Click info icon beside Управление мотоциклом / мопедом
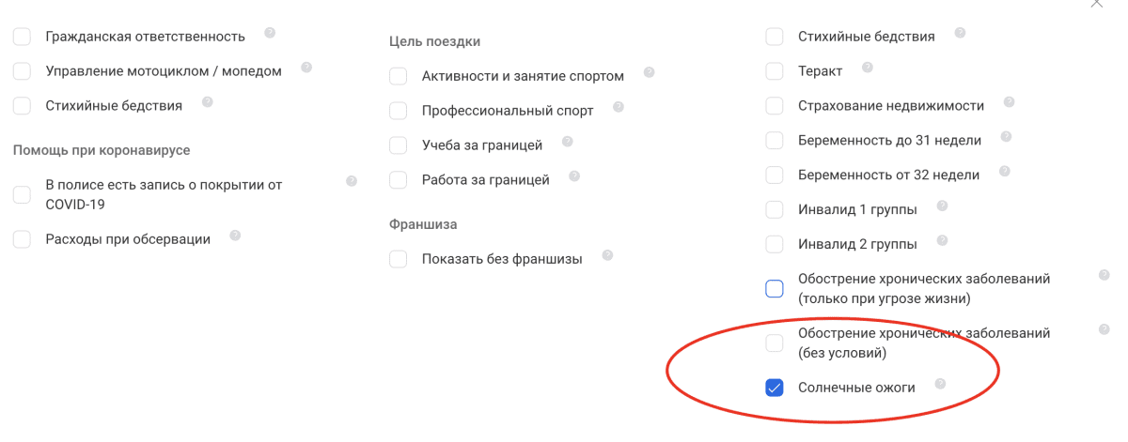The image size is (1128, 442). click(305, 68)
